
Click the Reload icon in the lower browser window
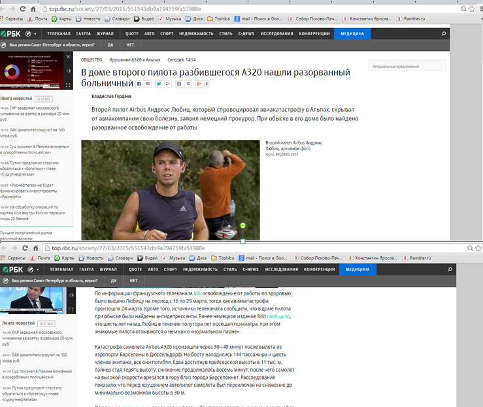coord(25,248)
